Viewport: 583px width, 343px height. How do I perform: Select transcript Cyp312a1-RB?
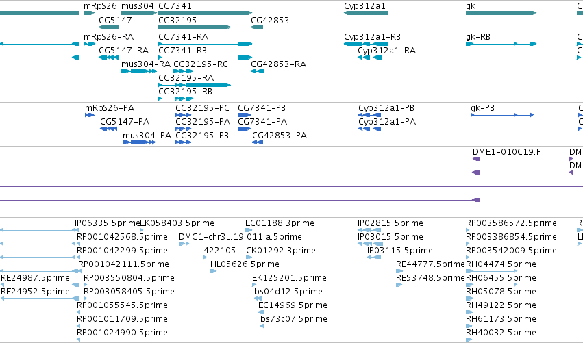pos(367,44)
